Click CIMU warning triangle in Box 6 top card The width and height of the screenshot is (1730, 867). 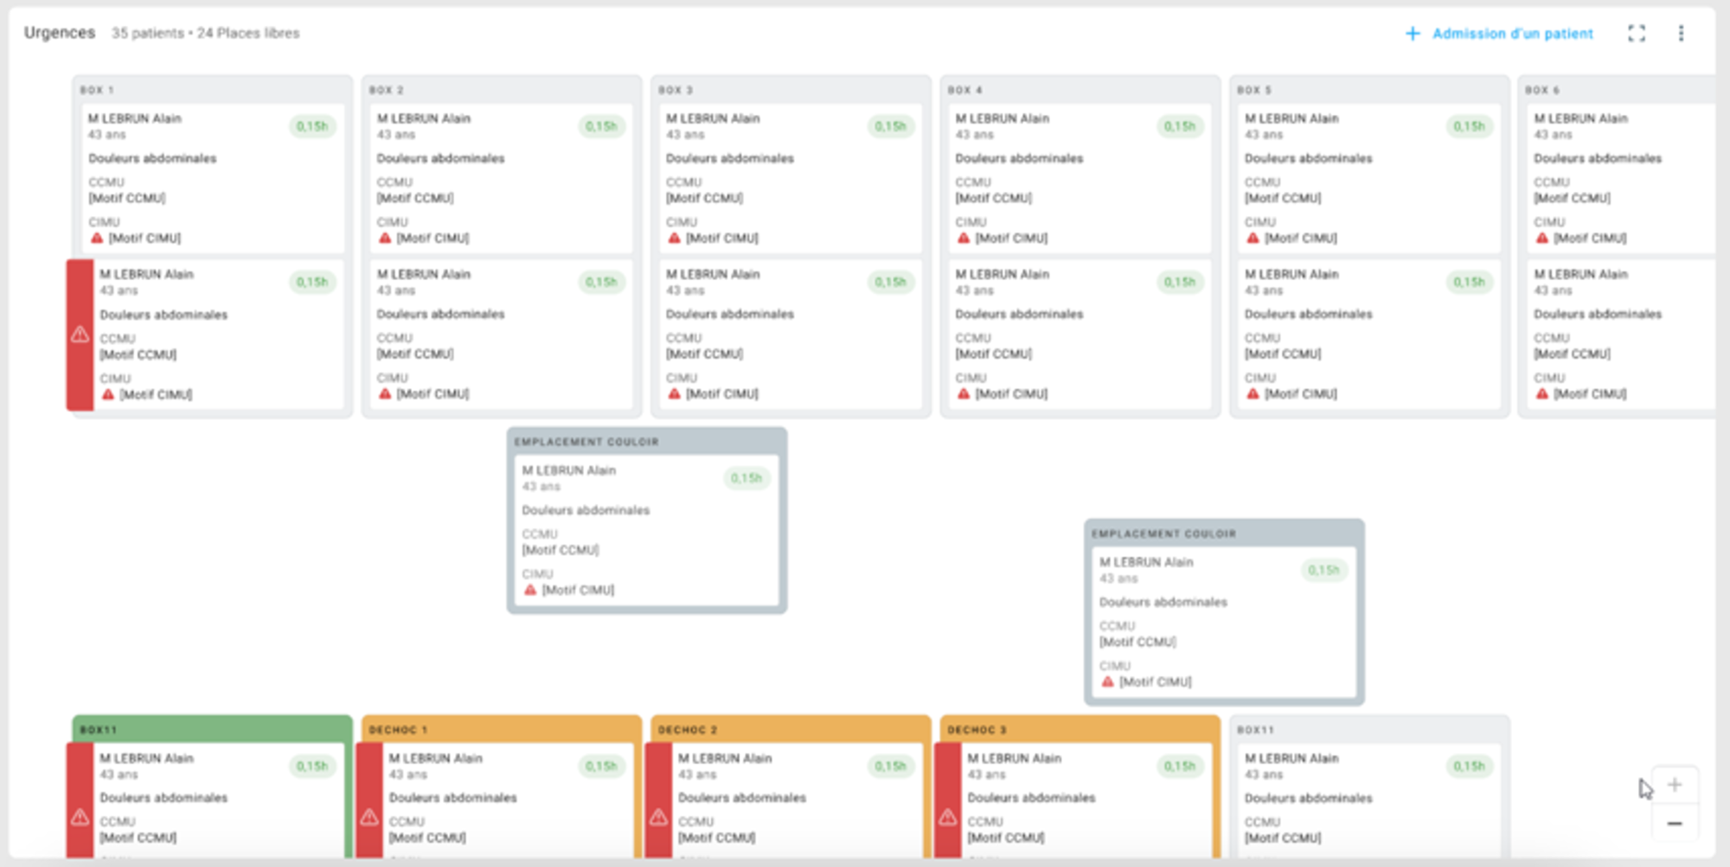point(1542,238)
